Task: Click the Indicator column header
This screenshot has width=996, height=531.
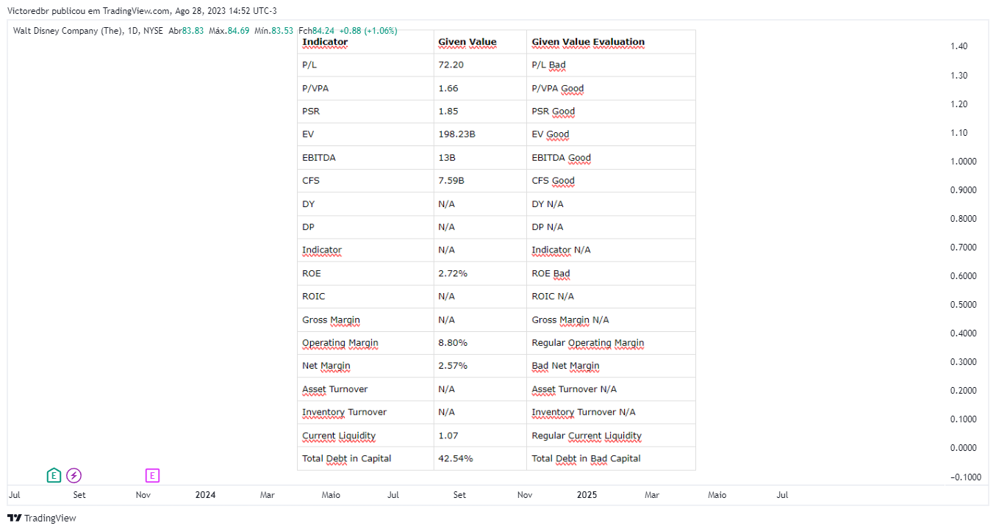Action: point(325,42)
